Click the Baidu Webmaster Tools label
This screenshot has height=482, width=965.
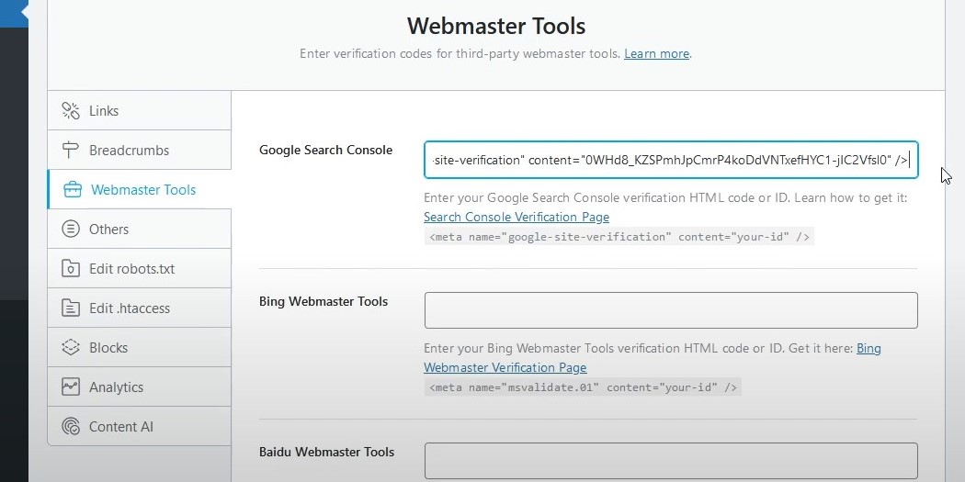[327, 452]
